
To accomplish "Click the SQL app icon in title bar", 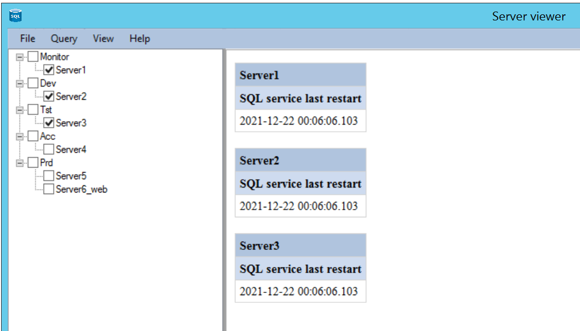I will pos(15,16).
